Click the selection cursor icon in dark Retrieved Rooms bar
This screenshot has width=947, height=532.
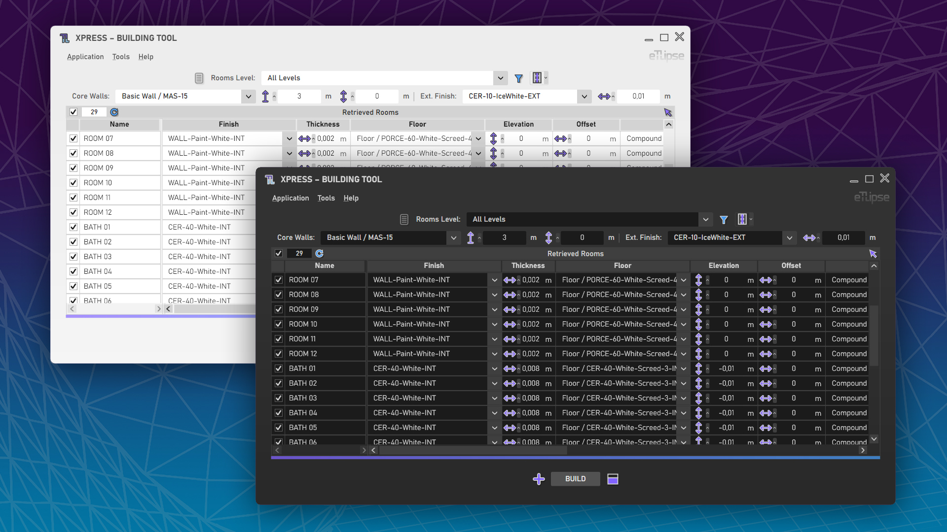point(873,254)
